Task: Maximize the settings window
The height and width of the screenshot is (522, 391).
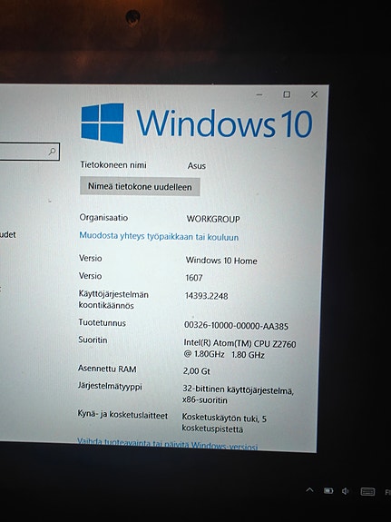Action: [287, 94]
